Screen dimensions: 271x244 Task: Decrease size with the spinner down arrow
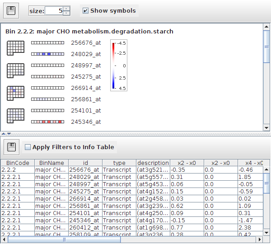pos(66,13)
